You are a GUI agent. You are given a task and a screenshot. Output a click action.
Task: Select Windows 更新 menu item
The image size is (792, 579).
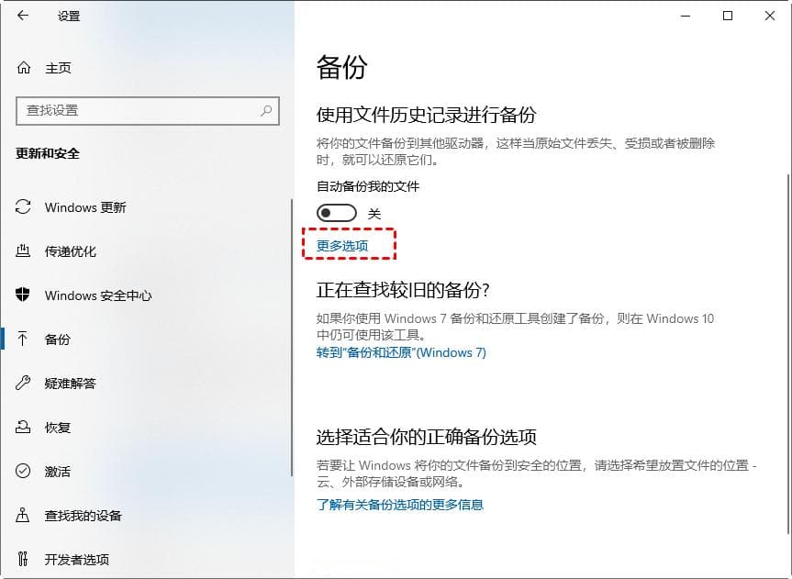pyautogui.click(x=85, y=207)
